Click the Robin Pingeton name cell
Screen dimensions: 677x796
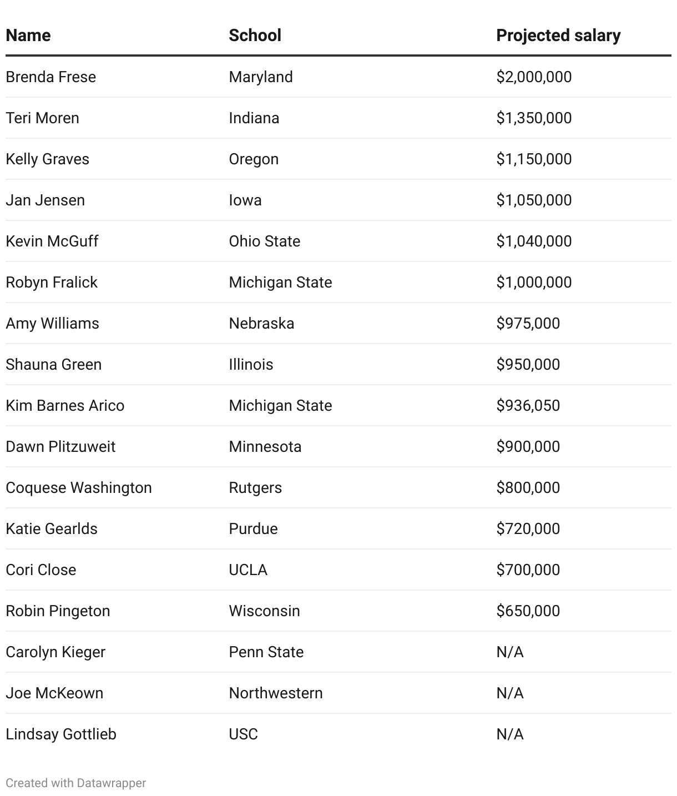click(x=58, y=611)
